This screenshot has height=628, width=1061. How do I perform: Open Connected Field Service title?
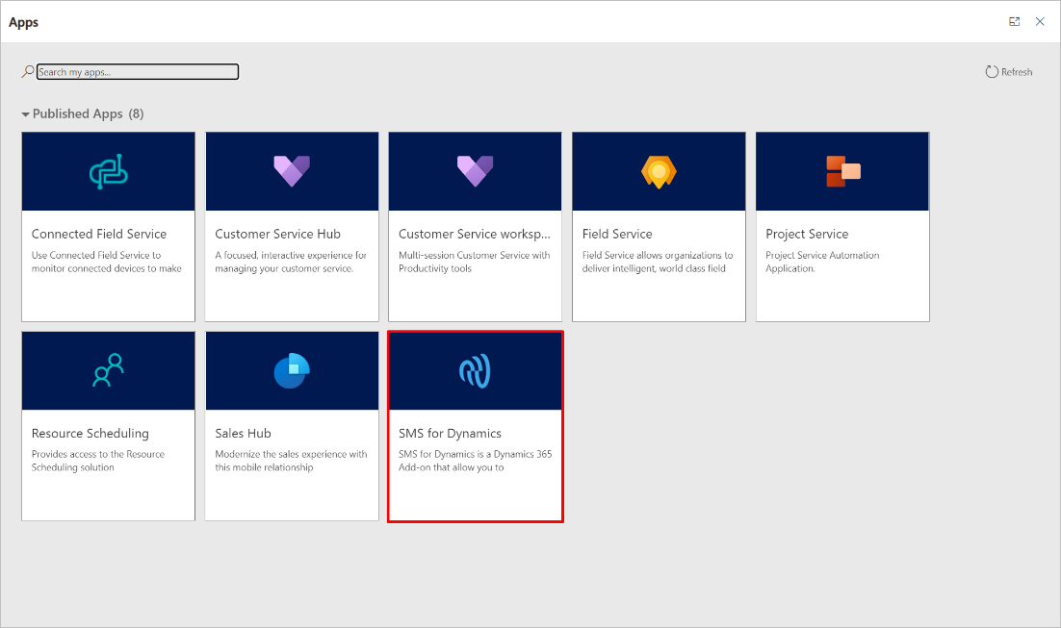coord(99,234)
